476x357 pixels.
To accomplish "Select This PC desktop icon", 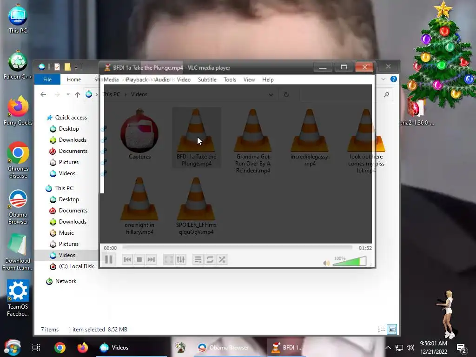I will point(18,20).
